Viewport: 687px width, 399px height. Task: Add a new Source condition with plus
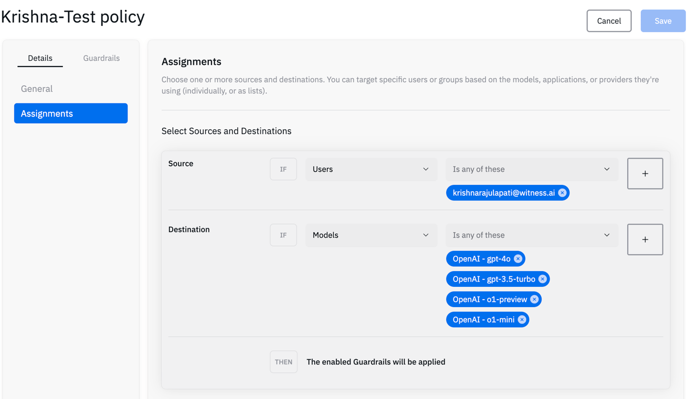click(645, 174)
